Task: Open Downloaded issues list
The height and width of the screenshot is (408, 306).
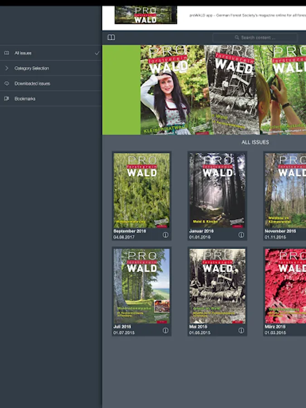Action: [x=51, y=83]
